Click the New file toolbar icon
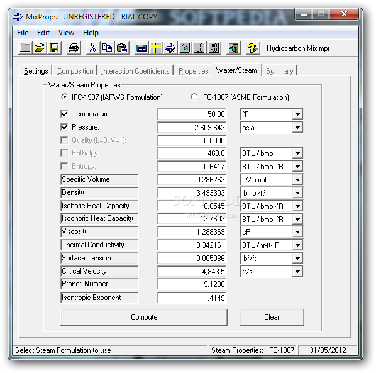Viewport: 376px width, 373px height. [25, 48]
